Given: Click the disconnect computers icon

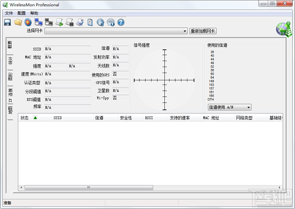Looking at the screenshot, I should (x=49, y=22).
